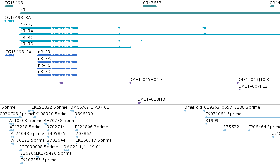280x165 pixels.
Task: Select the AT13238.5prime label
Action: pos(26,127)
